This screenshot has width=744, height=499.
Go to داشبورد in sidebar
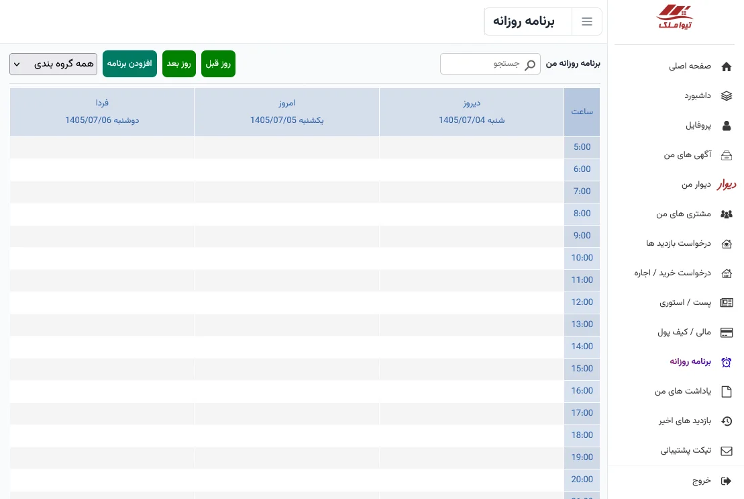click(698, 96)
